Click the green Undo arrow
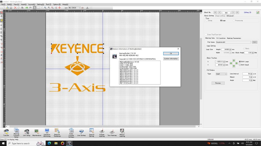The width and height of the screenshot is (261, 146). point(27,8)
